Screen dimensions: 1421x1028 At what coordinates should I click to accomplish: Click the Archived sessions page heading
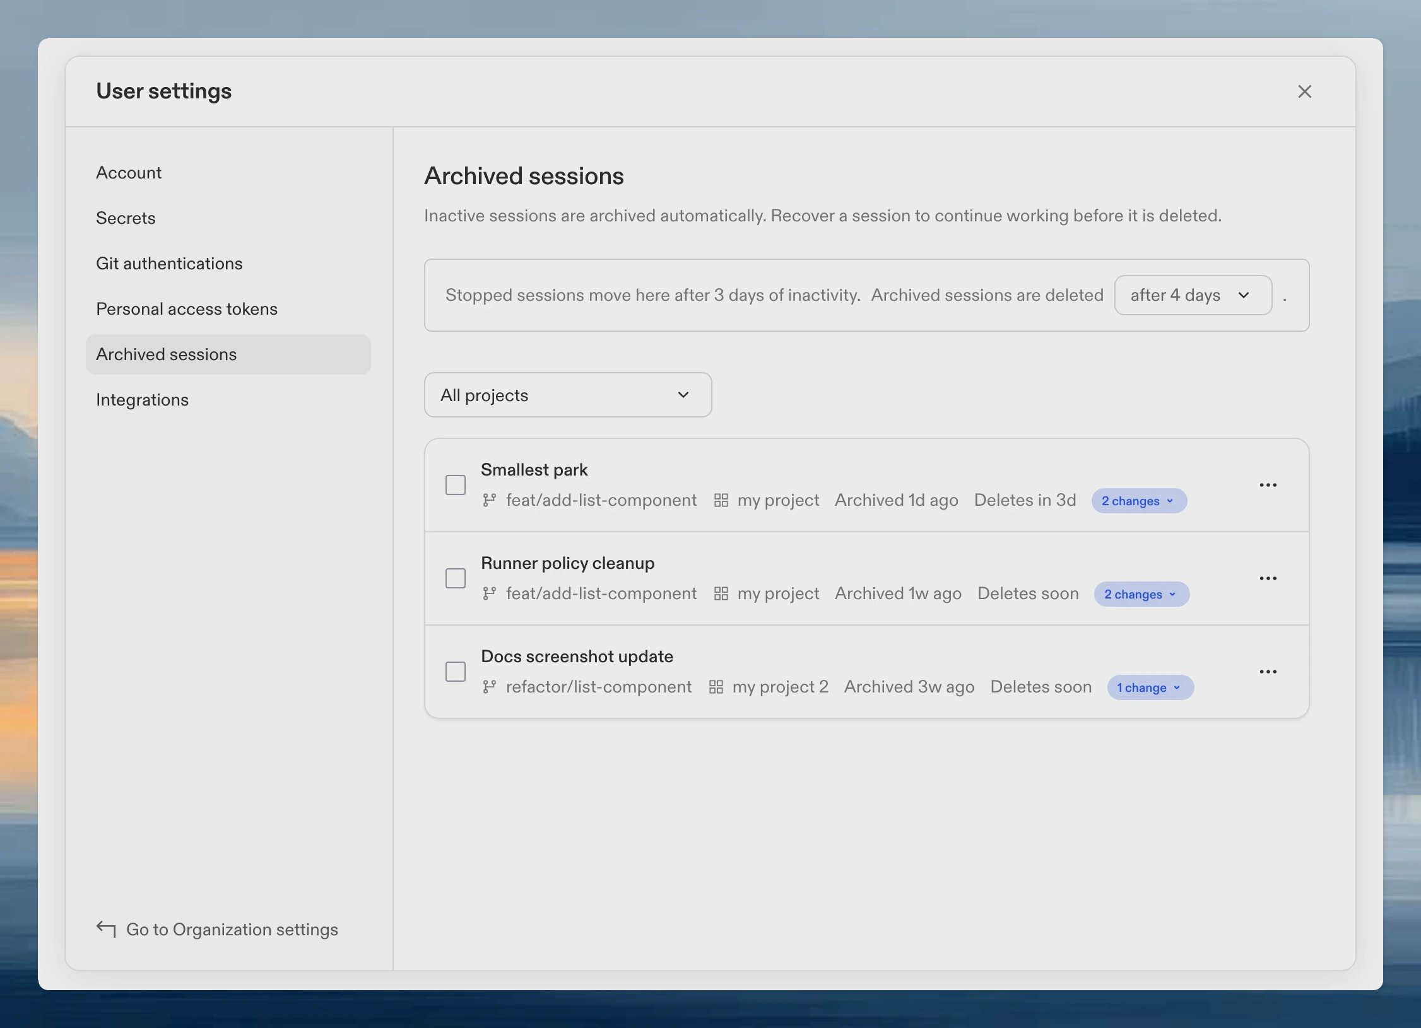[524, 176]
